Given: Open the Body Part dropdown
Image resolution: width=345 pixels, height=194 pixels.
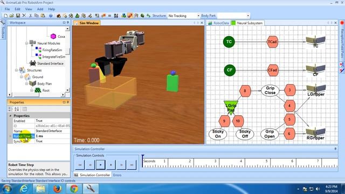Looking at the screenshot, I should [x=248, y=16].
